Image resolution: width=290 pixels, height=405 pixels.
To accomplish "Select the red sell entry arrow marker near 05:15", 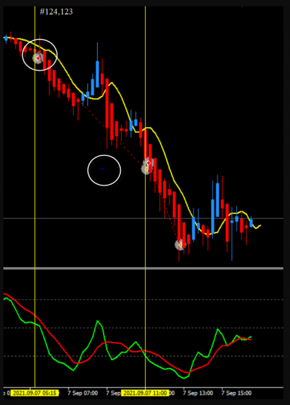I will (x=38, y=58).
